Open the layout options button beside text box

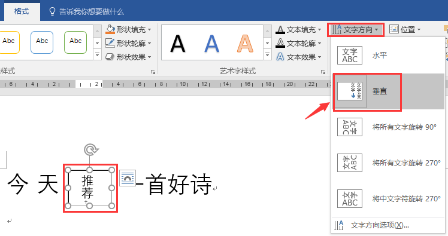click(127, 178)
